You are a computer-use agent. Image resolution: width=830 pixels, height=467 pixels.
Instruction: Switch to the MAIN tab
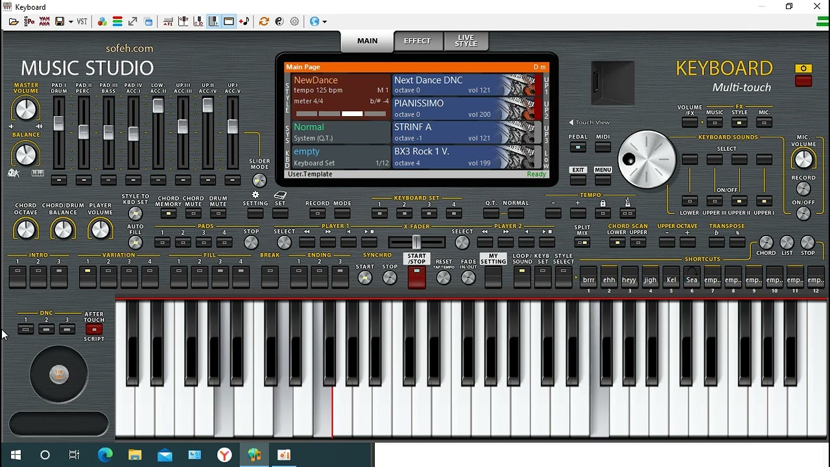(367, 41)
